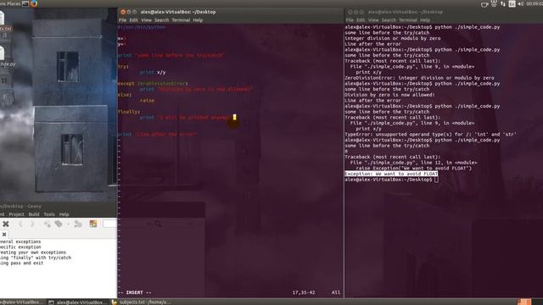
Task: Open the build dropdown arrow in Geany toolbar
Action: [68, 225]
